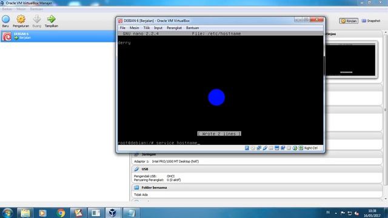Viewport: 388px width, 218px height.
Task: Click the 'Tidak Ada' shared folder text
Action: tap(141, 195)
